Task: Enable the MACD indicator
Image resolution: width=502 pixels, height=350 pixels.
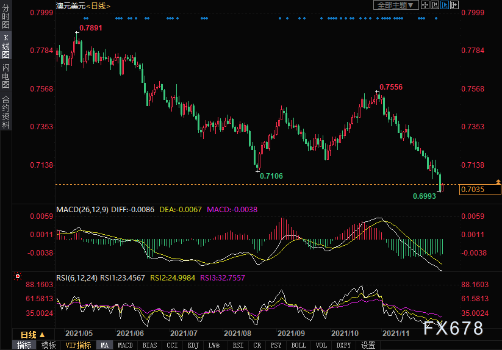Action: click(x=125, y=345)
